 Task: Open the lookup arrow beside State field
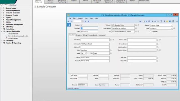[86, 53]
